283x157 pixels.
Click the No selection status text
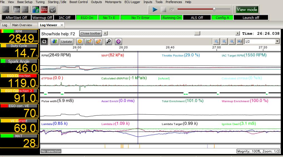coord(51,151)
